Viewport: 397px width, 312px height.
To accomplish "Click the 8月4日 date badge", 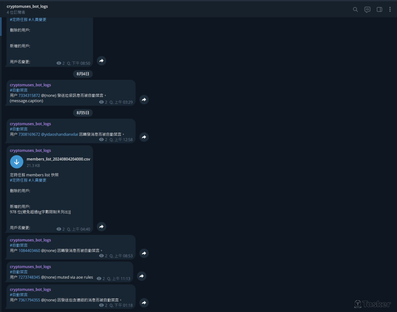I will click(x=83, y=74).
